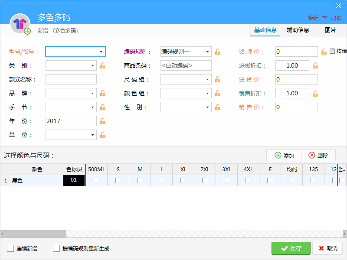Image resolution: width=347 pixels, height=260 pixels.
Task: Click the black 01 color swatch cell
Action: [74, 180]
